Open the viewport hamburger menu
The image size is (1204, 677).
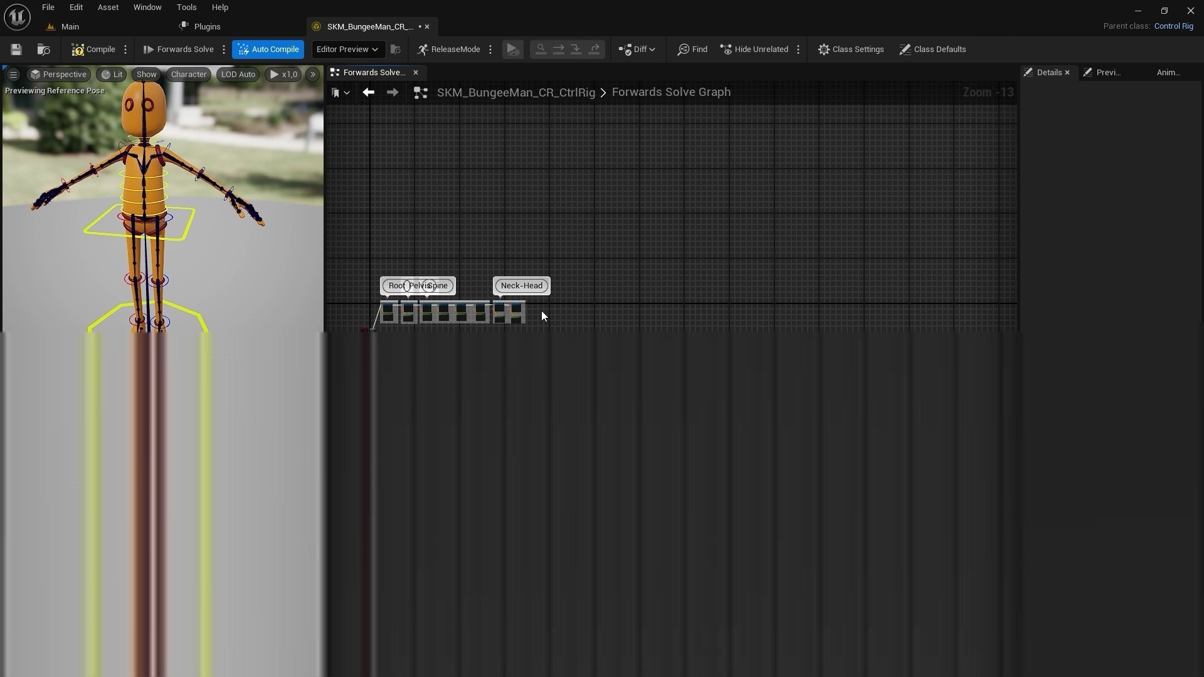coord(13,75)
